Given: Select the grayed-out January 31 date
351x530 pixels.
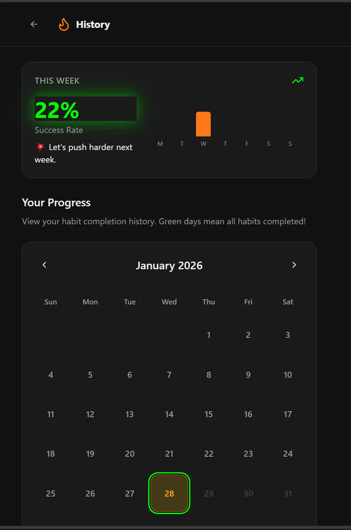Looking at the screenshot, I should [x=287, y=493].
